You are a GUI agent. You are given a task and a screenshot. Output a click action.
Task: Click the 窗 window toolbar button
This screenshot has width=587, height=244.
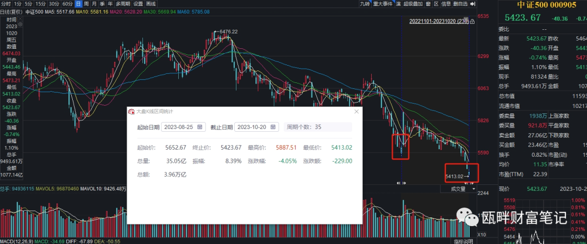(428, 4)
